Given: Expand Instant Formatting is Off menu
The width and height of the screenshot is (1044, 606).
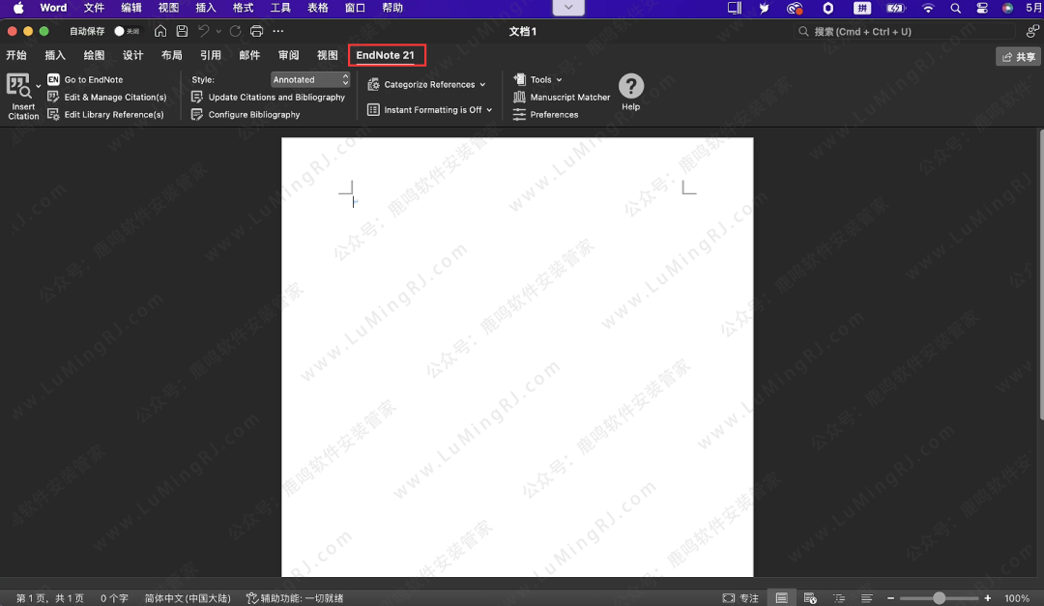Looking at the screenshot, I should coord(429,110).
